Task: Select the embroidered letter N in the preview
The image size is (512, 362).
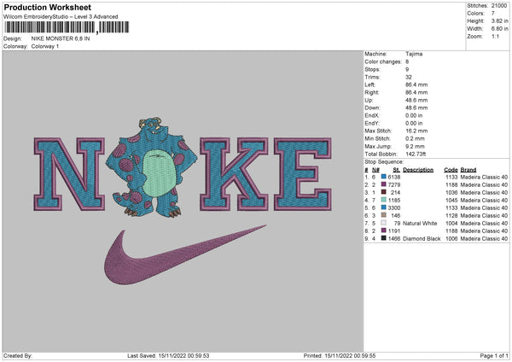Action: pos(69,174)
